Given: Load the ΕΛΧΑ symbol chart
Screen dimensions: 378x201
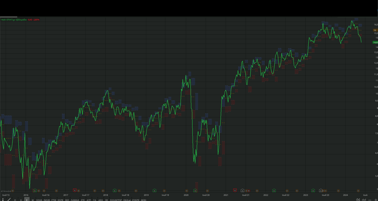Looking at the screenshot, I should click(39, 200).
